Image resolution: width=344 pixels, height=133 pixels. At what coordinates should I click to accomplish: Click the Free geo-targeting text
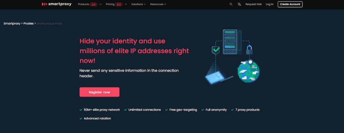point(183,110)
